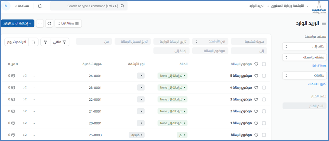Open comments icon for 24-0001 row
Screen dimensions: 329x141
click(x=13, y=76)
